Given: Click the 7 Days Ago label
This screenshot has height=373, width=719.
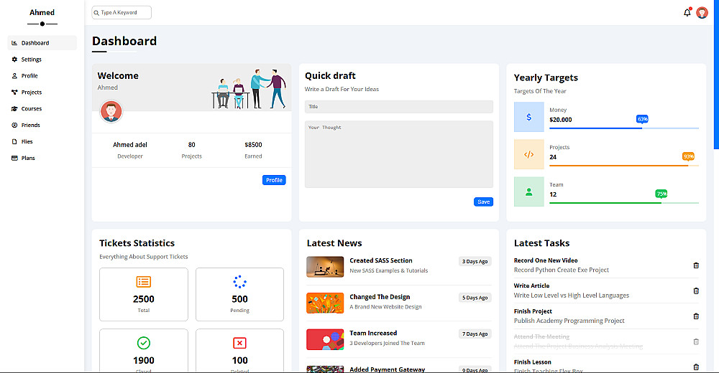Looking at the screenshot, I should 475,334.
